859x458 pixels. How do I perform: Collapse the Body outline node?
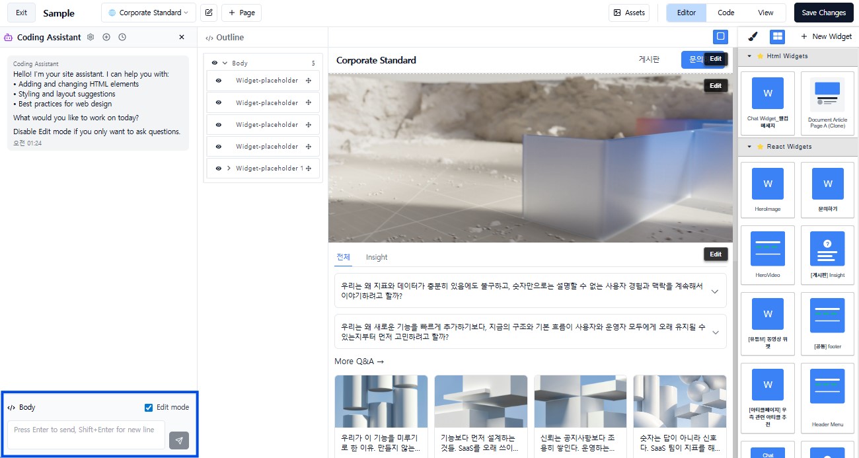[x=224, y=62]
